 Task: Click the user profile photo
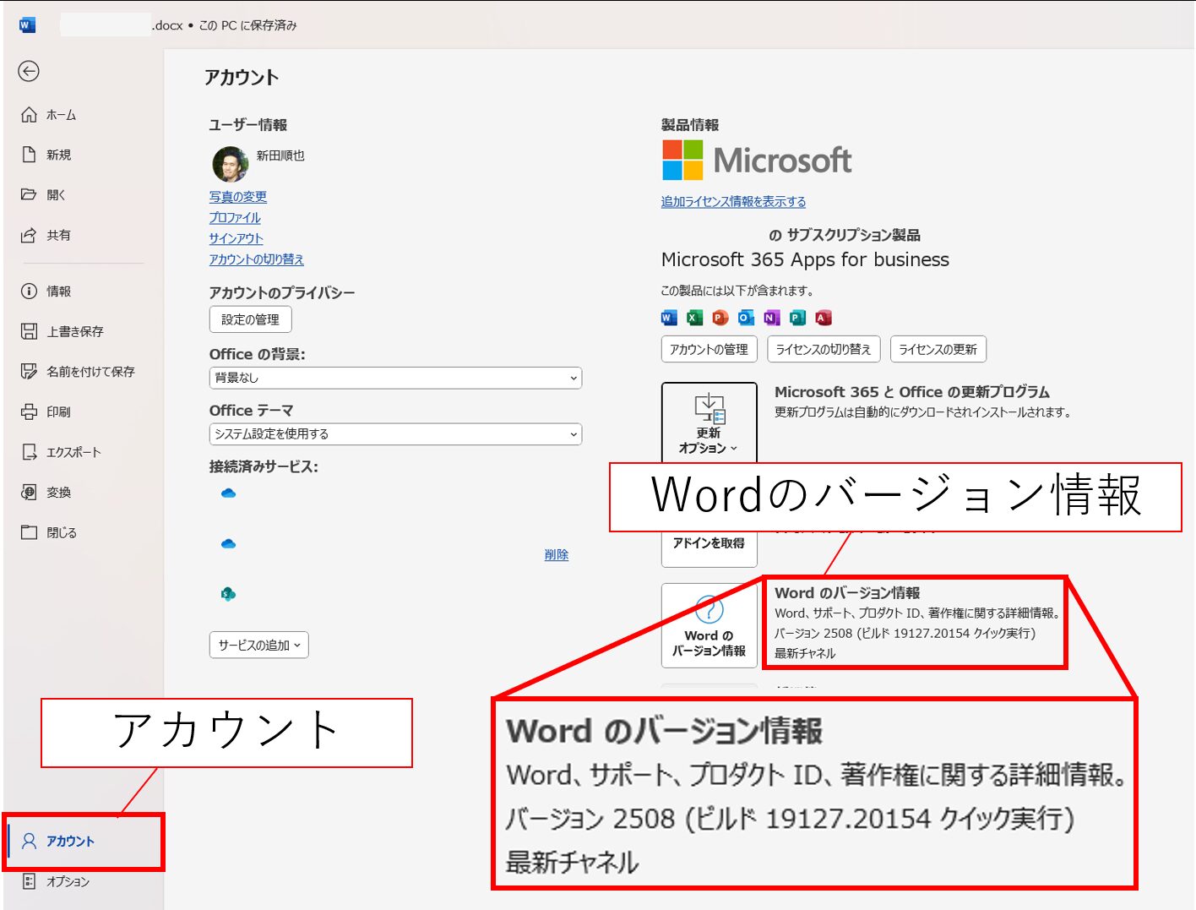(230, 164)
